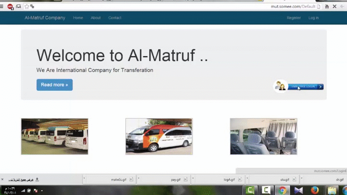Open Chrome from the taskbar
Image resolution: width=347 pixels, height=195 pixels.
(282, 191)
